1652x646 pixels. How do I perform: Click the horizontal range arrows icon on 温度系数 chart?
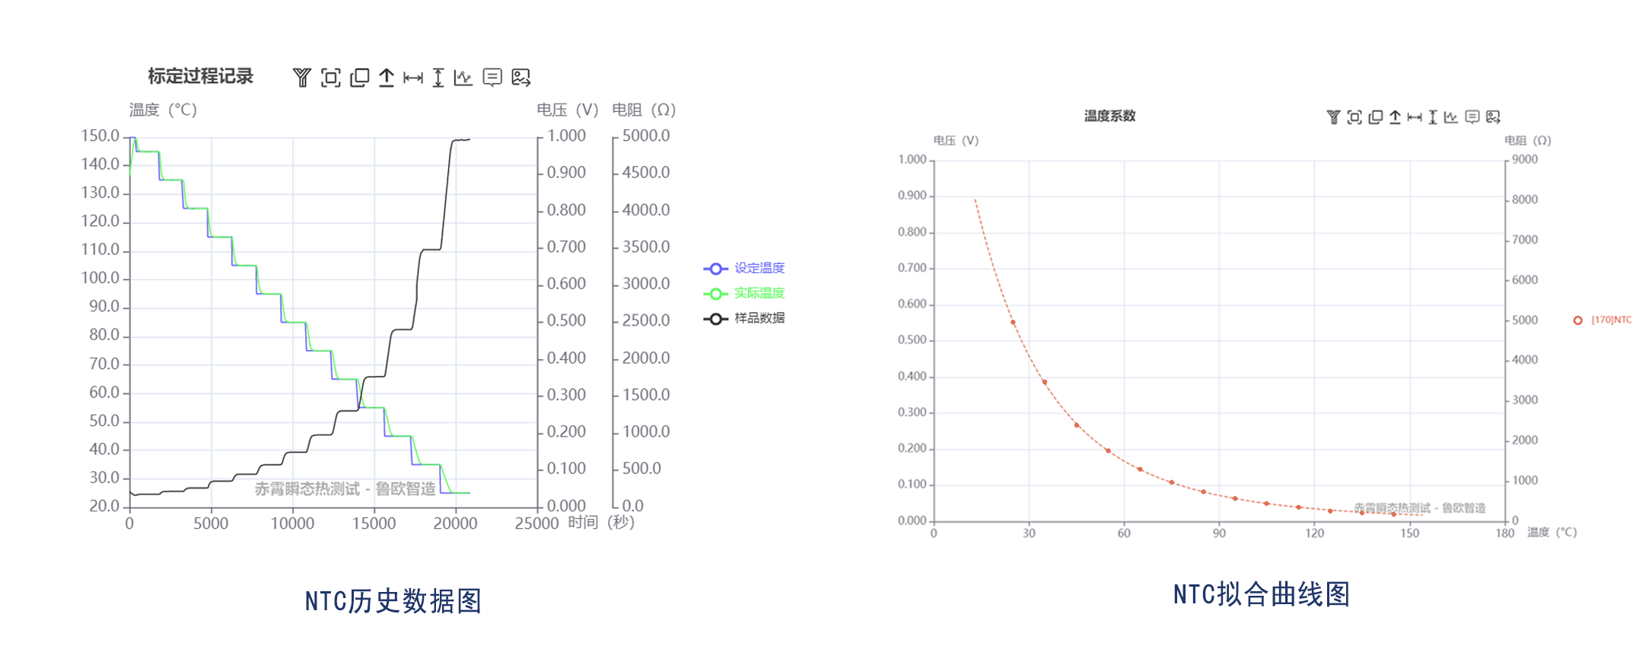(x=1415, y=117)
